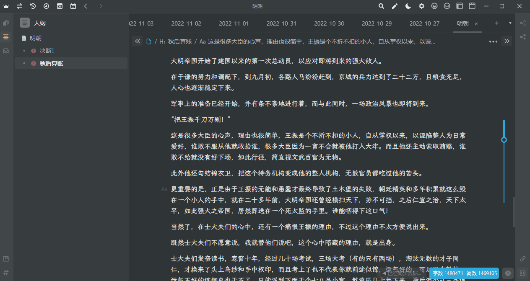Click the quote line 把王振千刀万剐!
530x281 pixels.
click(x=201, y=119)
